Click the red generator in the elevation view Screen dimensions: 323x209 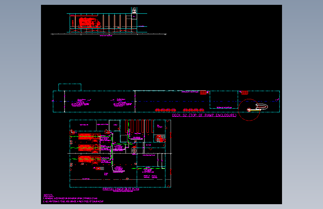pos(89,23)
